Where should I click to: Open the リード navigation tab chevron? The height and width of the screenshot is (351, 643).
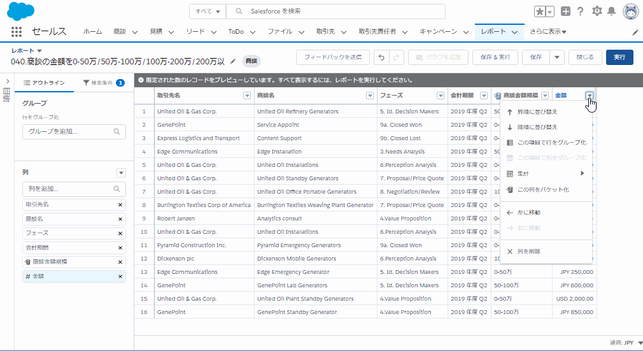coord(214,32)
